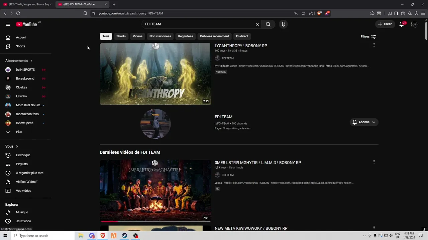The width and height of the screenshot is (428, 240).
Task: Open the Levinho subscription
Action: 26,96
